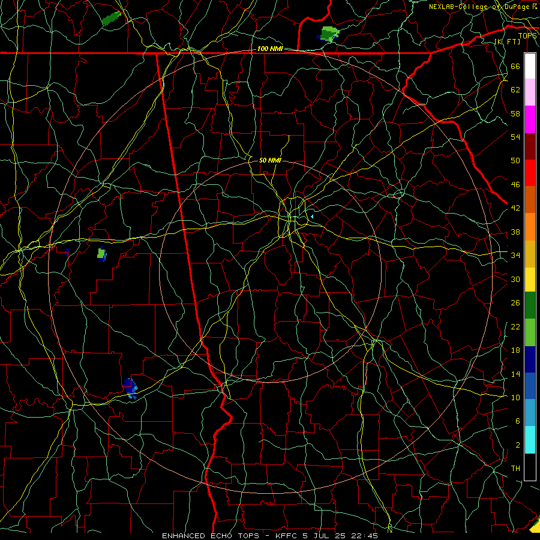Select the bright orange legend band
The image size is (540, 540).
click(530, 226)
